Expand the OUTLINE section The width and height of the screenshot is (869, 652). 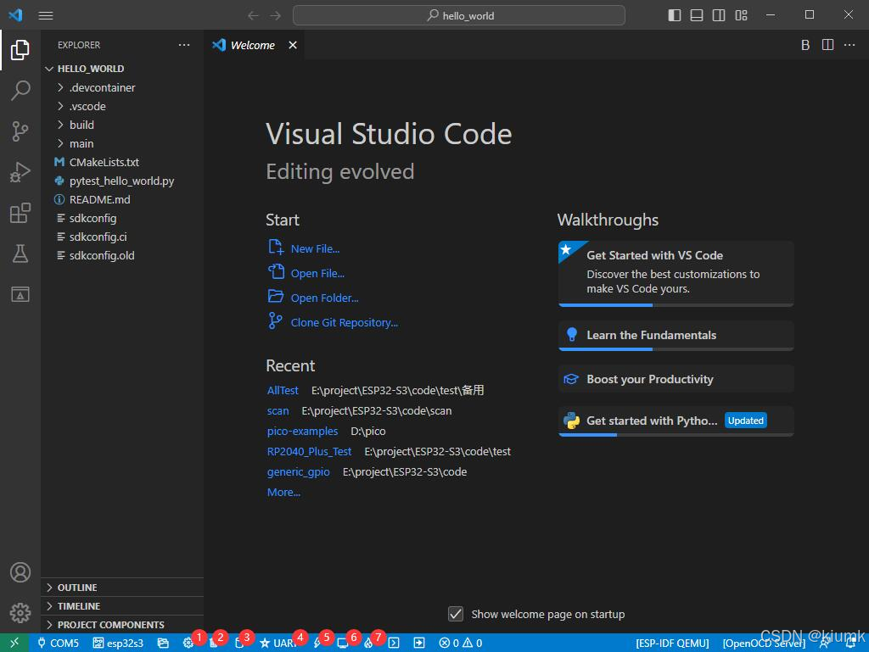pos(122,588)
